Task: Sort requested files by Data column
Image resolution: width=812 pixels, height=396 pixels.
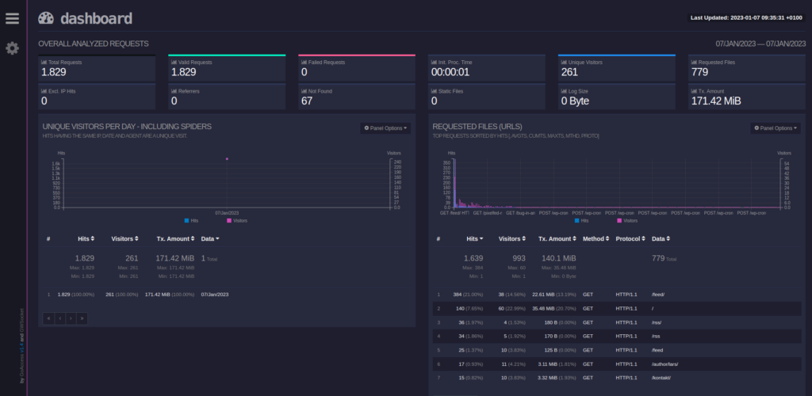Action: (661, 239)
